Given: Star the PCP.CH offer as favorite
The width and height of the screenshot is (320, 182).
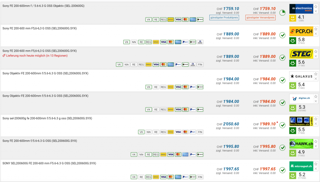Looking at the screenshot, I should tap(316, 29).
